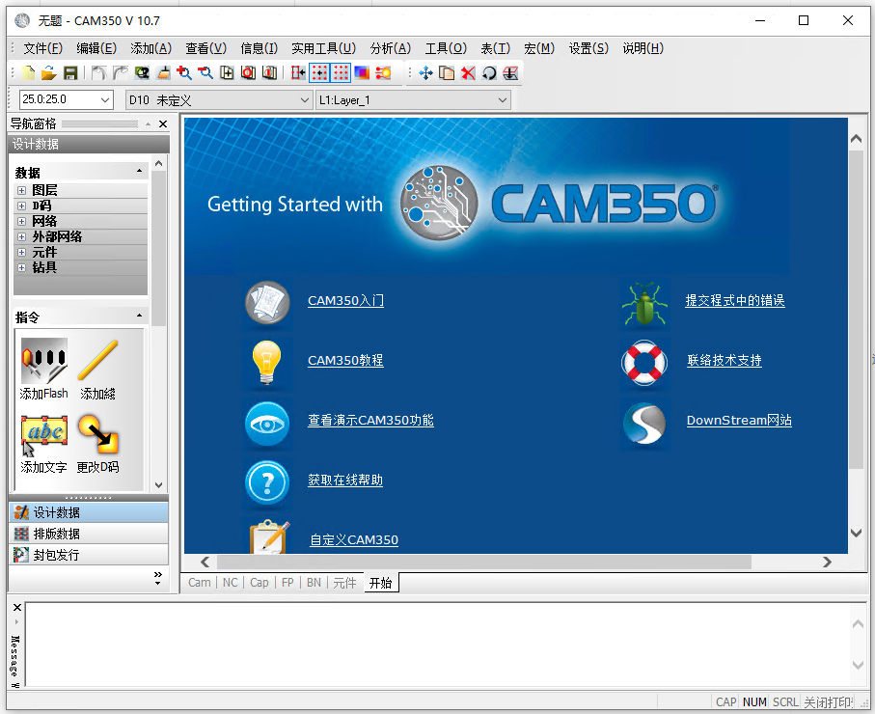
Task: Click the right arrow of the horizontal scrollbar
Action: [826, 562]
